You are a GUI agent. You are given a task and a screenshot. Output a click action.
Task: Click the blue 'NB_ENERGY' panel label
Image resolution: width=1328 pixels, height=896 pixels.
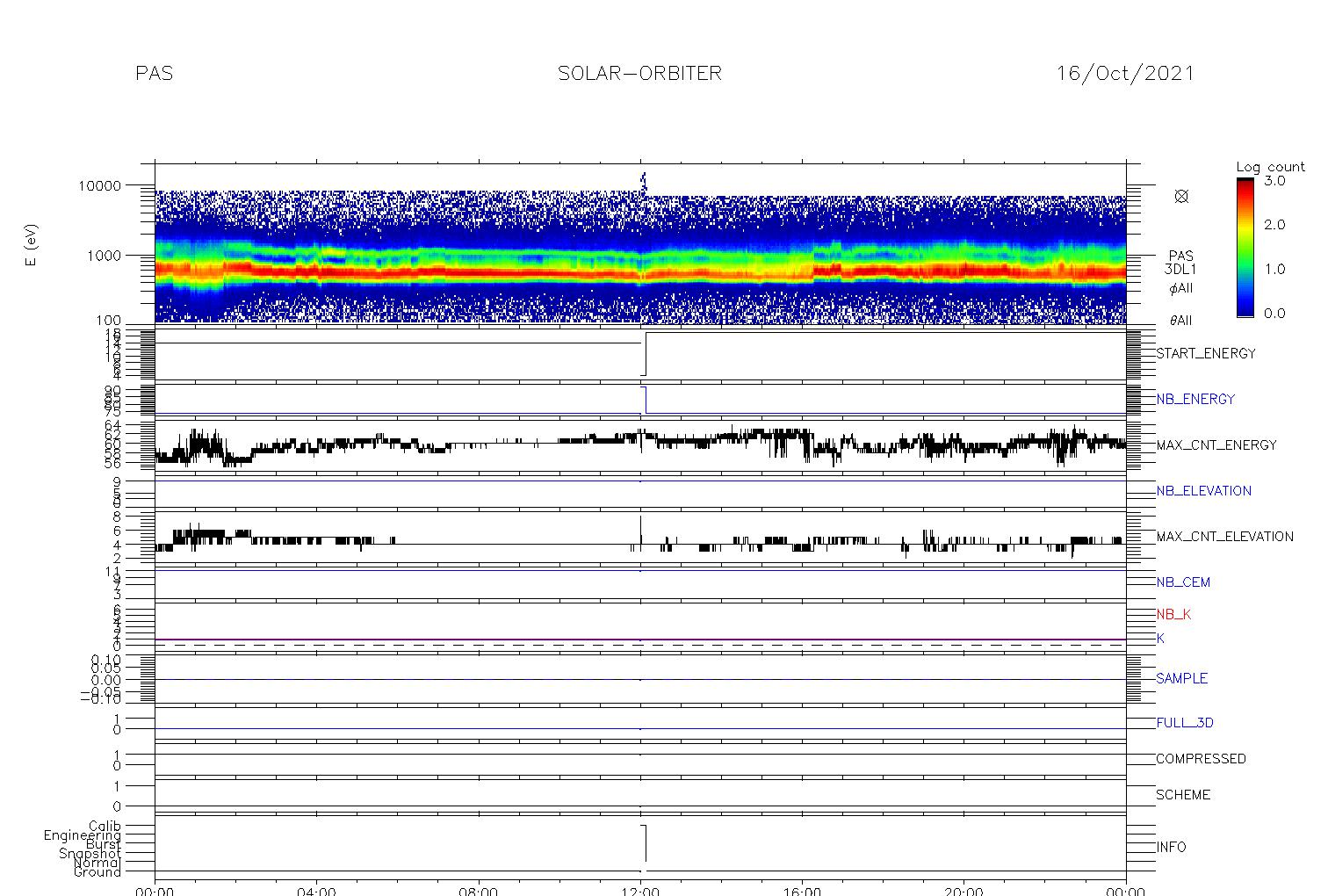point(1195,399)
